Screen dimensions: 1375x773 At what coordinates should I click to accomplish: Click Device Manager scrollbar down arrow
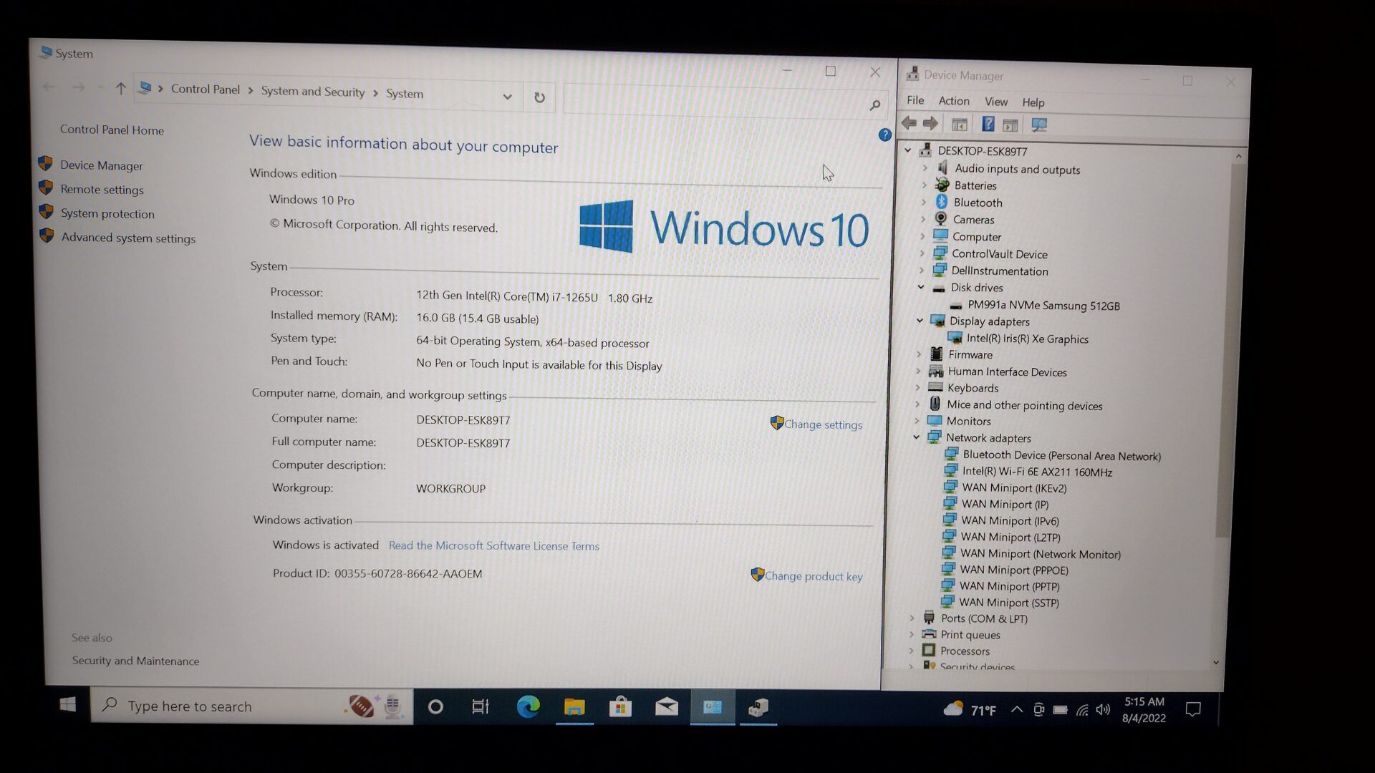[x=1215, y=663]
